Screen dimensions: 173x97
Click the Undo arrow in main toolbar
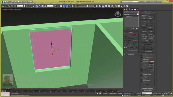tap(3, 6)
